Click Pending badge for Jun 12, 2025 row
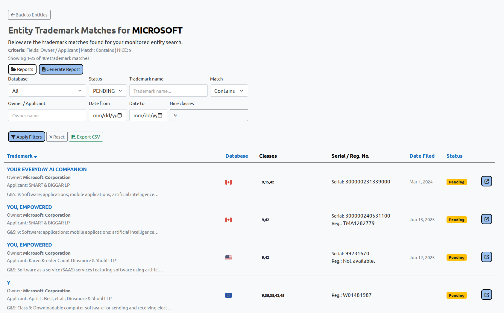The width and height of the screenshot is (504, 313). coord(457,257)
